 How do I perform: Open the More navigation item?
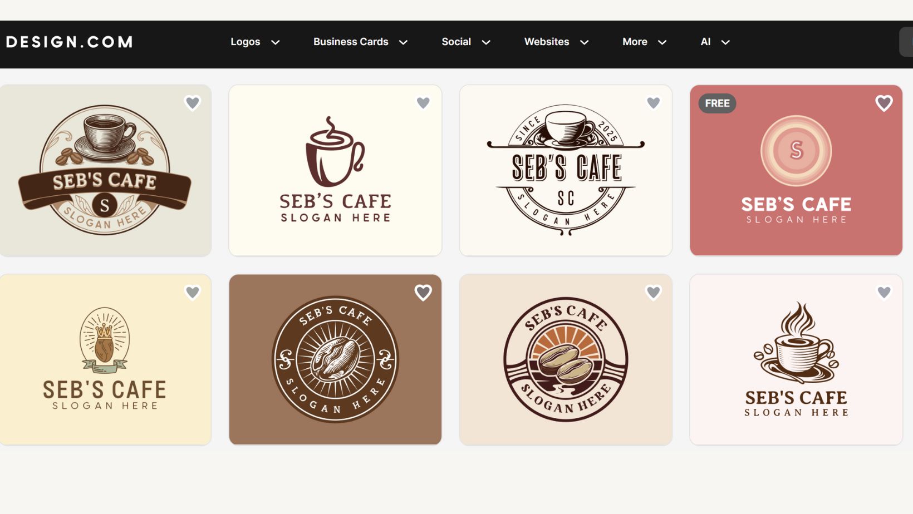[x=635, y=42]
